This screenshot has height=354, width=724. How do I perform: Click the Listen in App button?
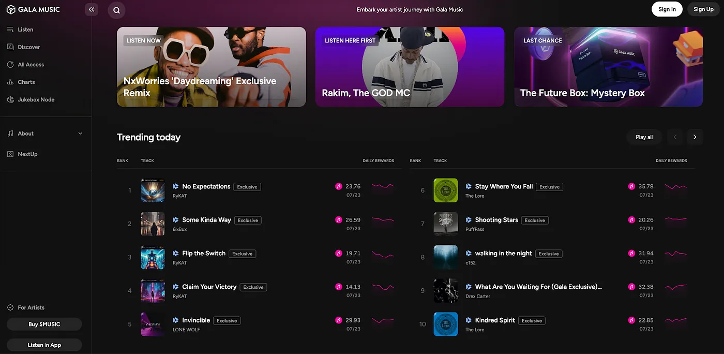[x=44, y=345]
